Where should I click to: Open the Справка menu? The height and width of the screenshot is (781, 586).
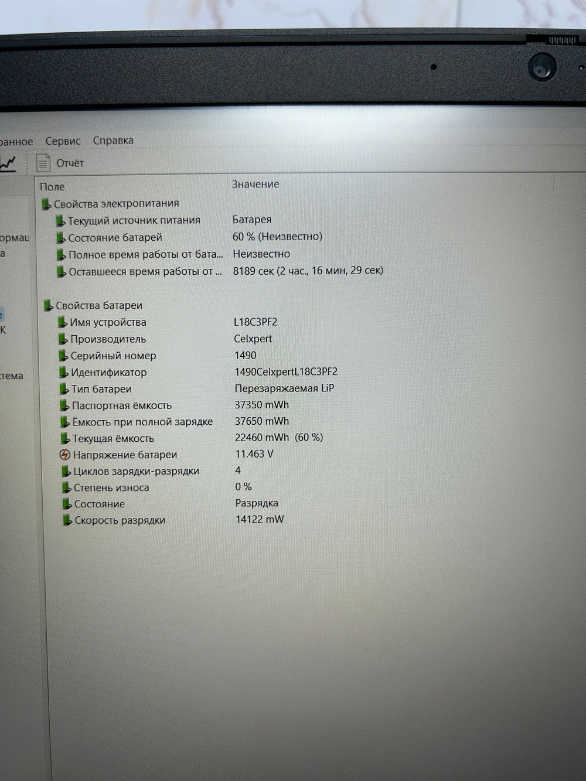[x=113, y=141]
